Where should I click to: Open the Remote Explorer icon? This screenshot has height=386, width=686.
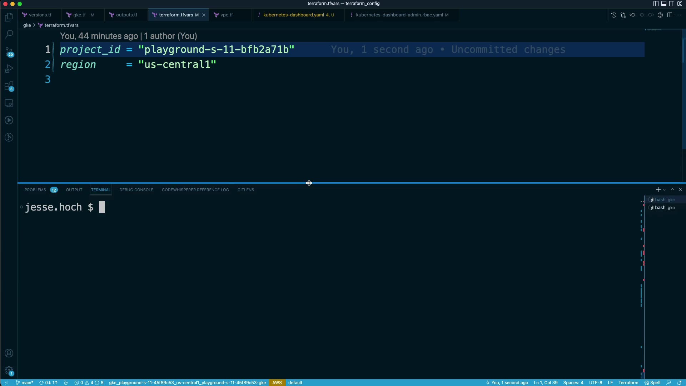click(x=9, y=103)
